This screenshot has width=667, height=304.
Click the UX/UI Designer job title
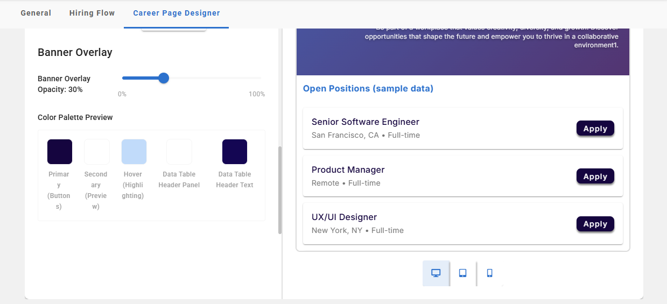click(345, 217)
